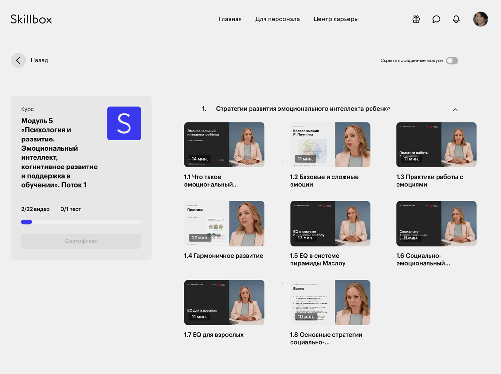Screen dimensions: 501x374
Task: Click the 'Сертификат' button
Action: 81,241
